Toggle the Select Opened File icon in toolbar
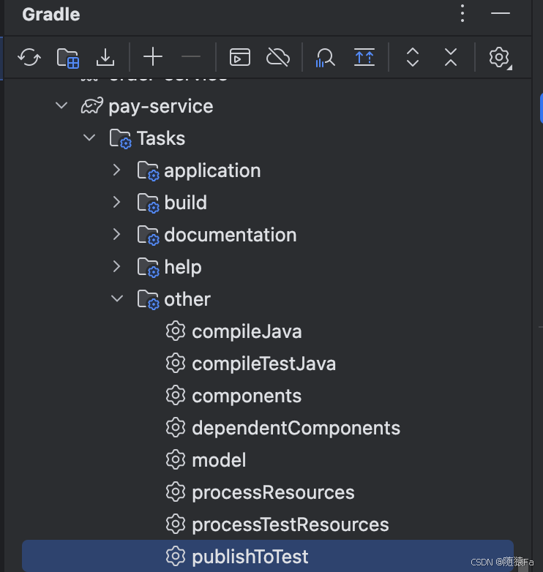This screenshot has height=572, width=543. [x=364, y=57]
